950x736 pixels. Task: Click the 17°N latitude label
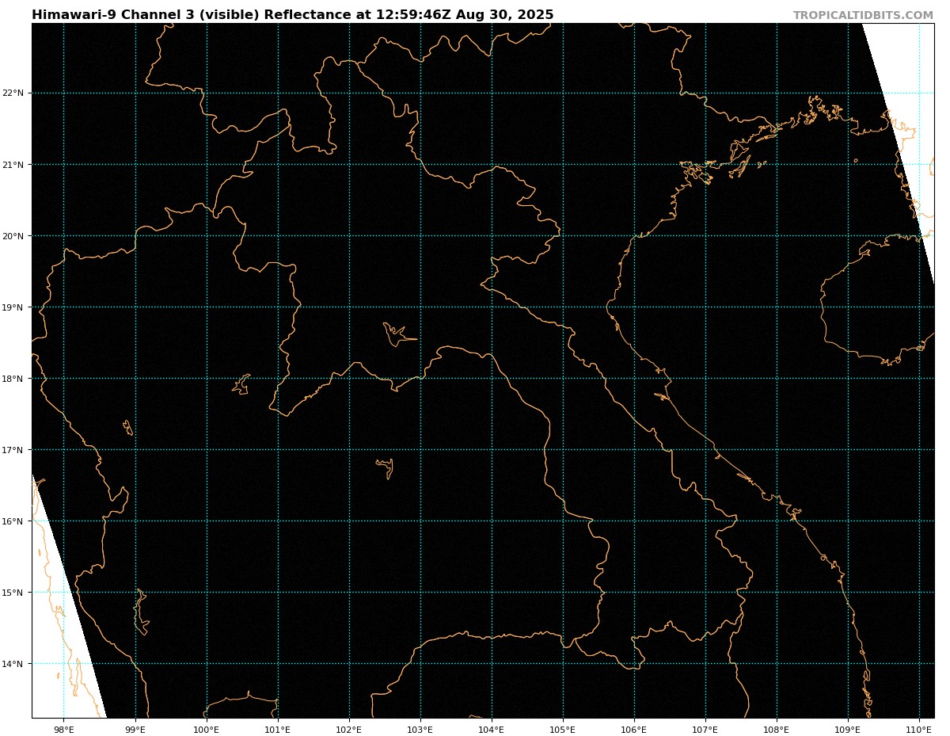tap(13, 450)
